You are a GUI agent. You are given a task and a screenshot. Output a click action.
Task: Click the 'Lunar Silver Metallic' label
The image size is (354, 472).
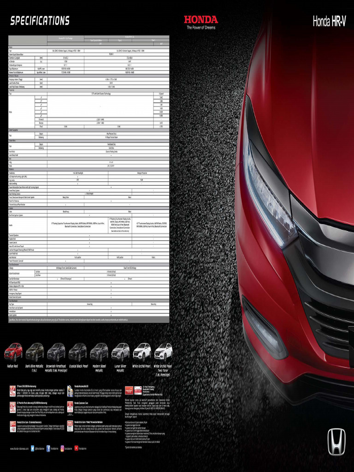pyautogui.click(x=120, y=368)
